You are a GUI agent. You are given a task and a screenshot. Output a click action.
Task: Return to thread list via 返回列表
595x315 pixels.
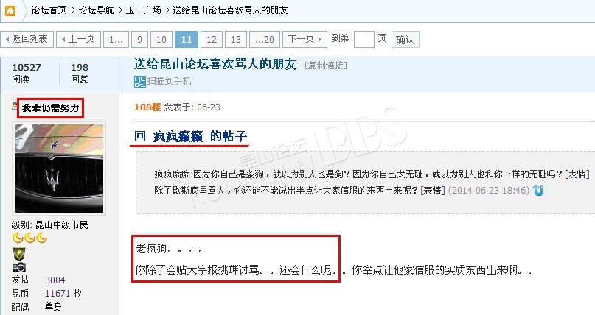coord(27,40)
